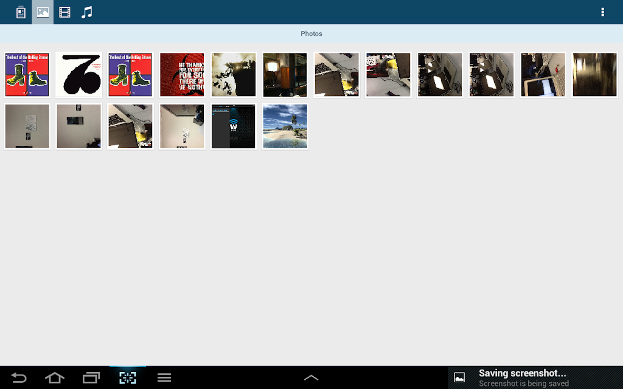This screenshot has height=389, width=623.
Task: Tap the screenshot capture icon
Action: [128, 377]
